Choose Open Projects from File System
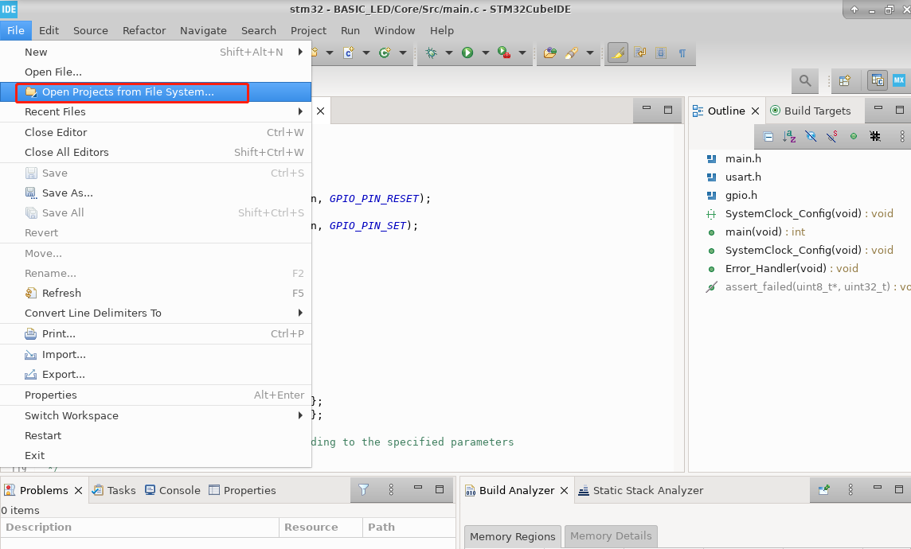Image resolution: width=911 pixels, height=549 pixels. coord(156,91)
